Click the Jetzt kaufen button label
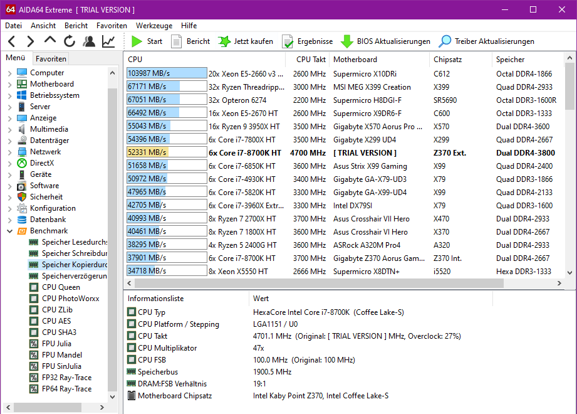 (253, 41)
